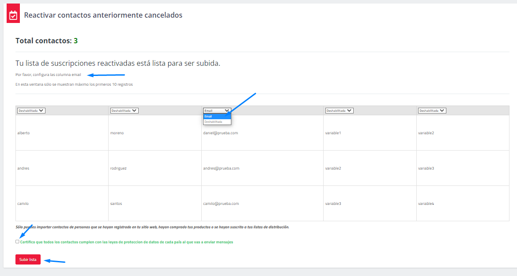The image size is (517, 276).
Task: Select the variable4 cell in last row
Action: 426,204
